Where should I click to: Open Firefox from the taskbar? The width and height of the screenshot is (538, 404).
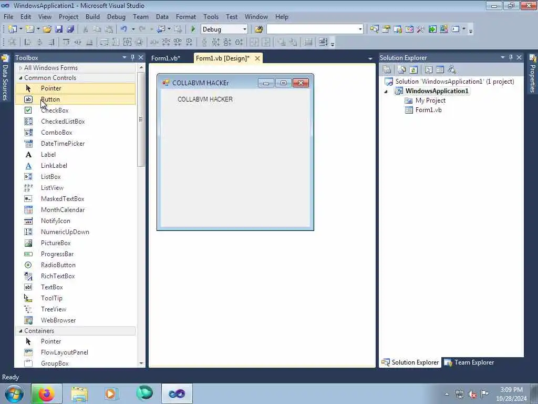point(47,393)
